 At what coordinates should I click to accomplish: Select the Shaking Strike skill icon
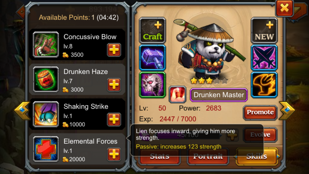tap(46, 114)
